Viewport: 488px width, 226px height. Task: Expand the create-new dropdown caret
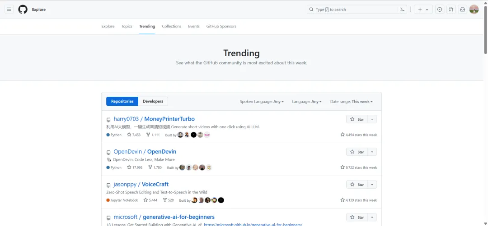[427, 10]
